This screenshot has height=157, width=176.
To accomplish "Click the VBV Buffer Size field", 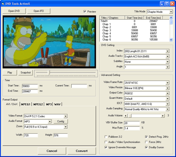I will coord(132,123).
